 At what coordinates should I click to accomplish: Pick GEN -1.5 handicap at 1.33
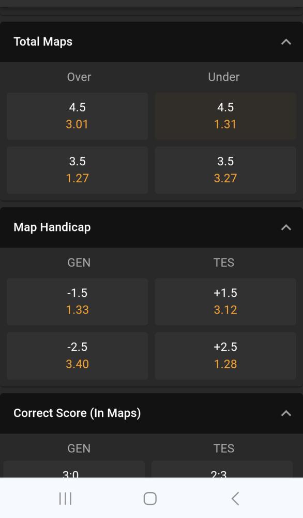[x=77, y=301]
